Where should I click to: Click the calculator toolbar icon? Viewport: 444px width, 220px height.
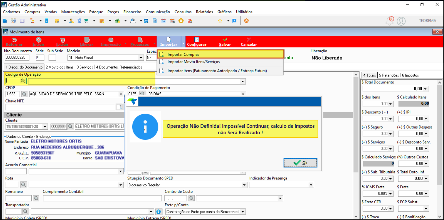click(154, 21)
